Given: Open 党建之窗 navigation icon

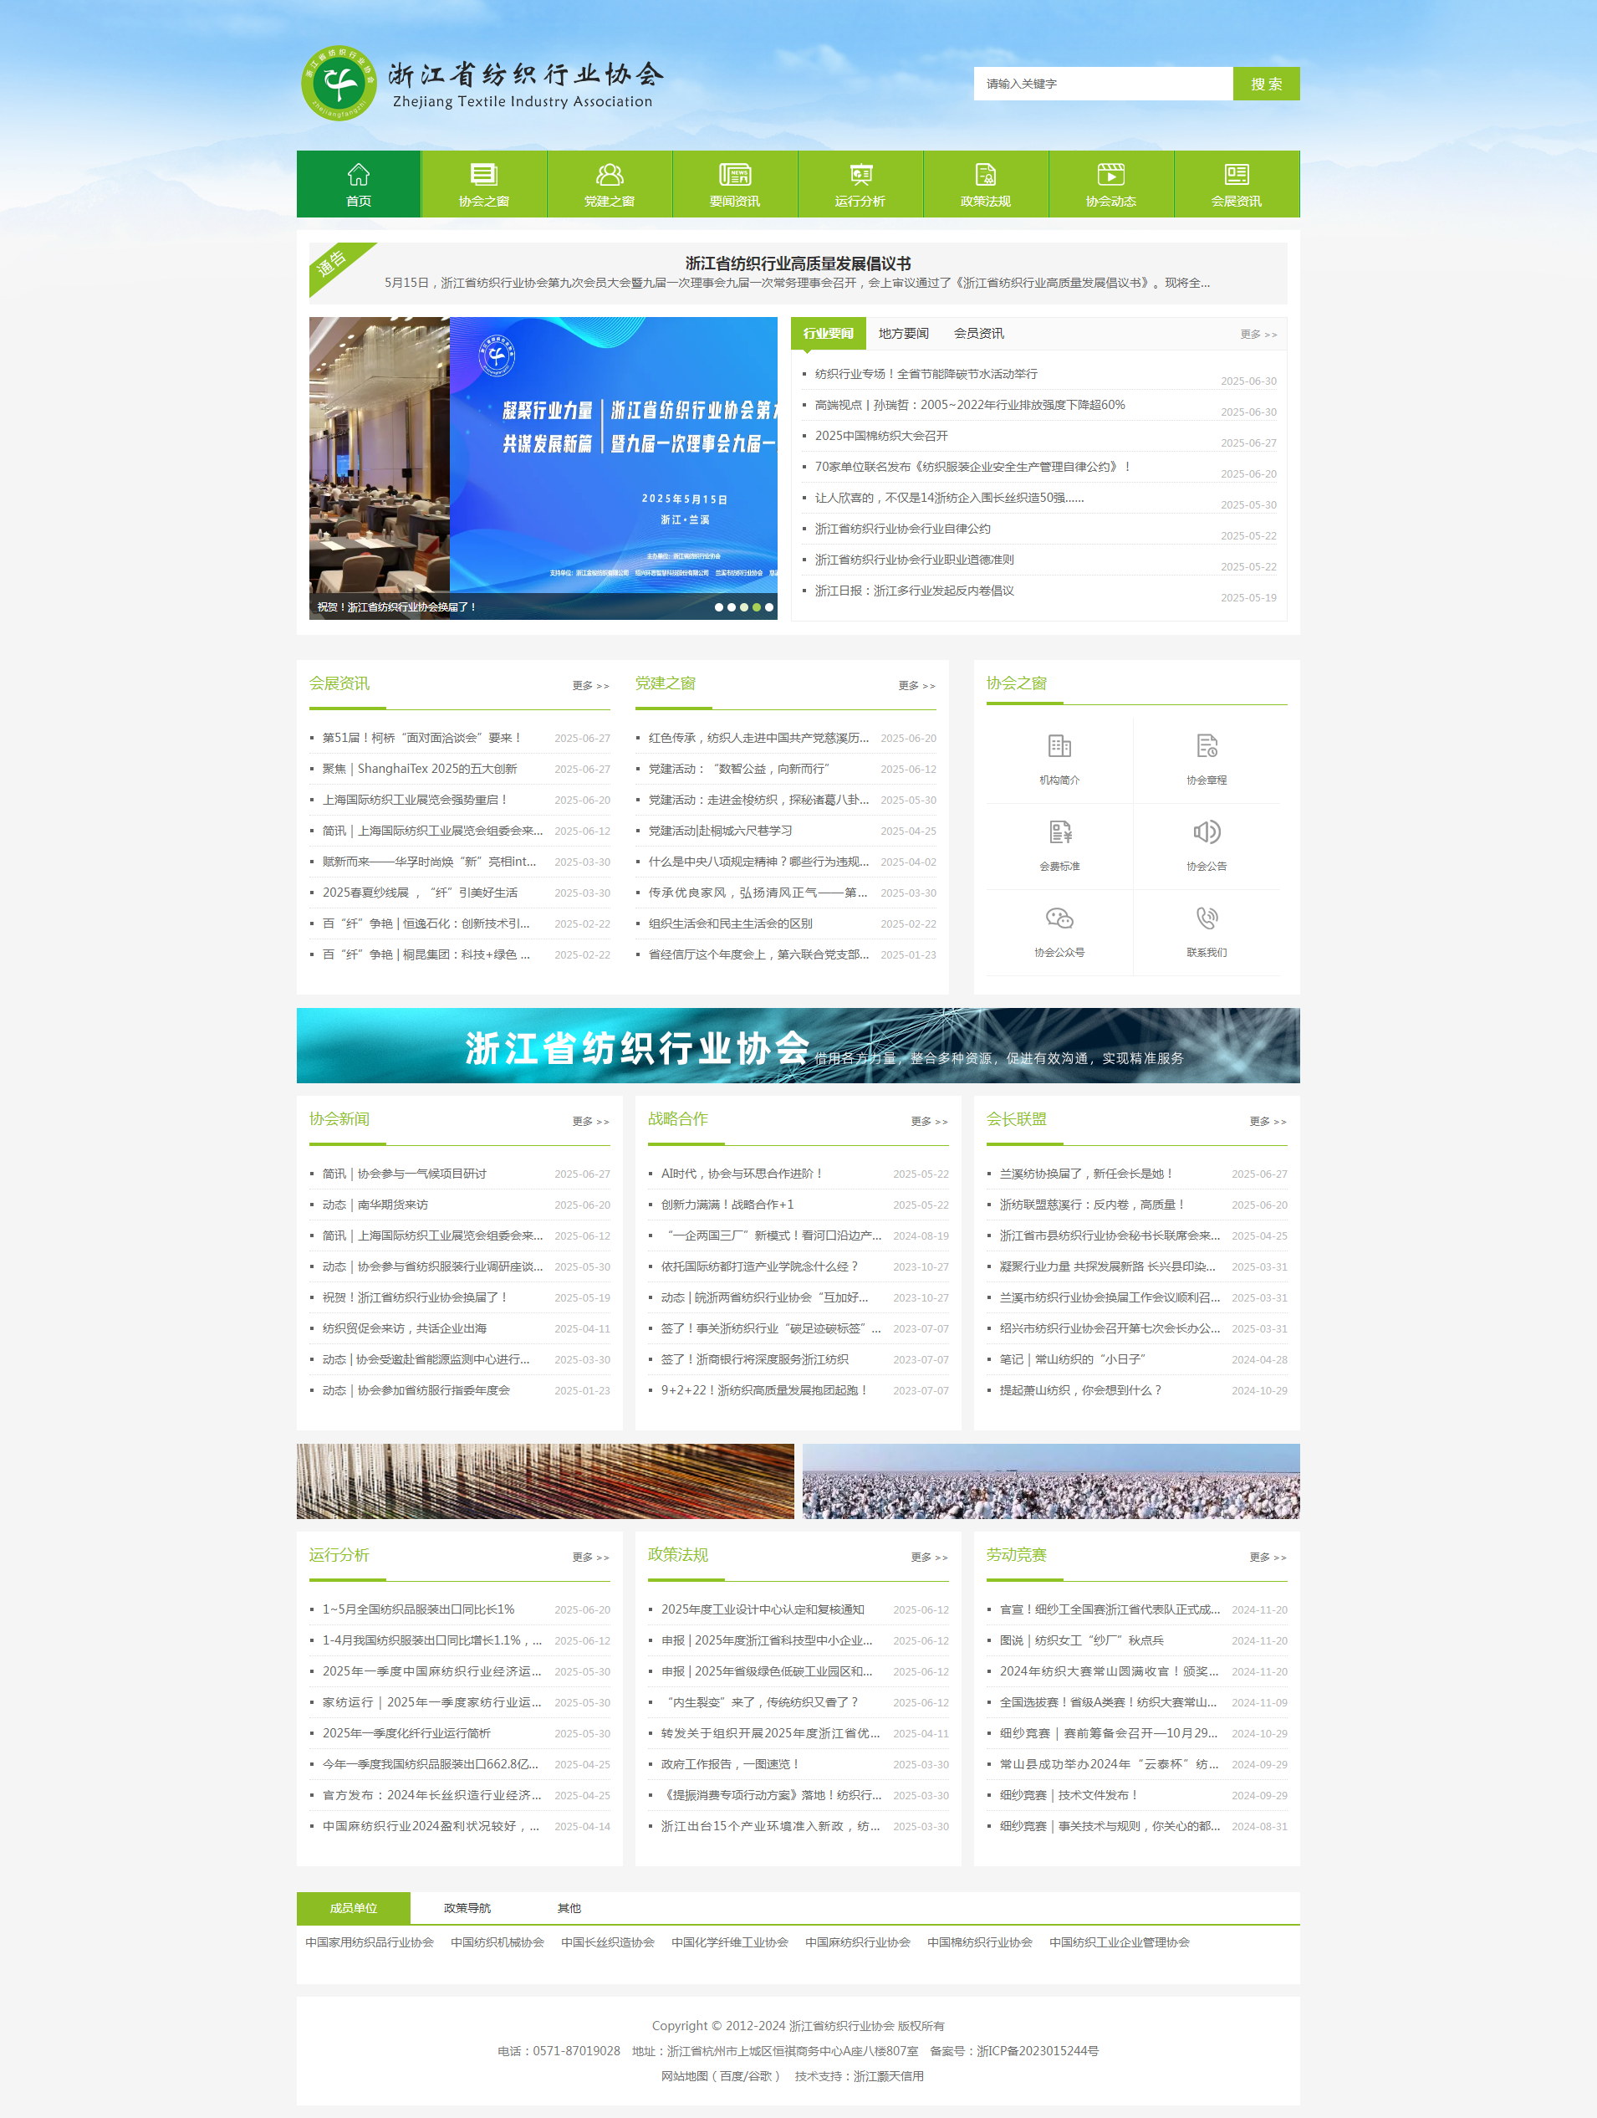Looking at the screenshot, I should pos(609,174).
